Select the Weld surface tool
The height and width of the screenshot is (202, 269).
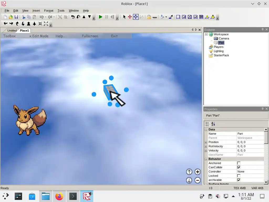190,17
